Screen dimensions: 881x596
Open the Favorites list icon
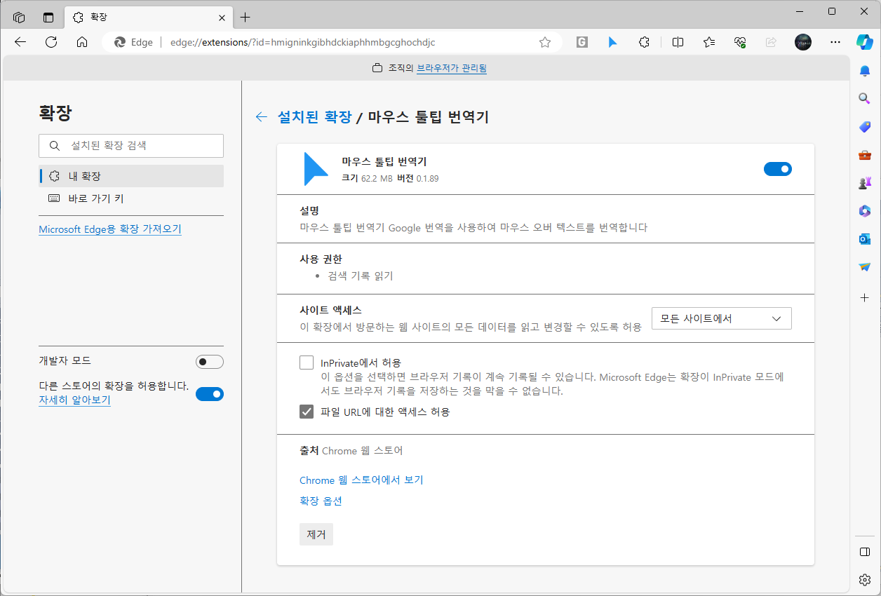pyautogui.click(x=709, y=42)
